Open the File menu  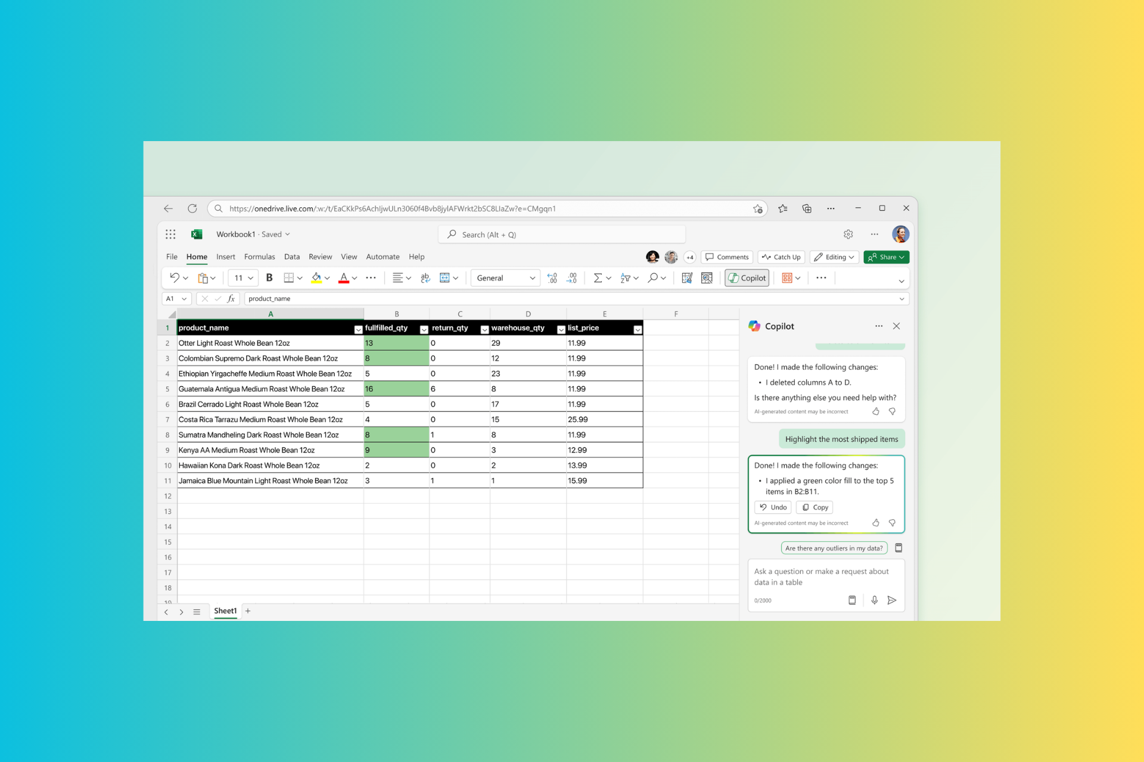(172, 257)
